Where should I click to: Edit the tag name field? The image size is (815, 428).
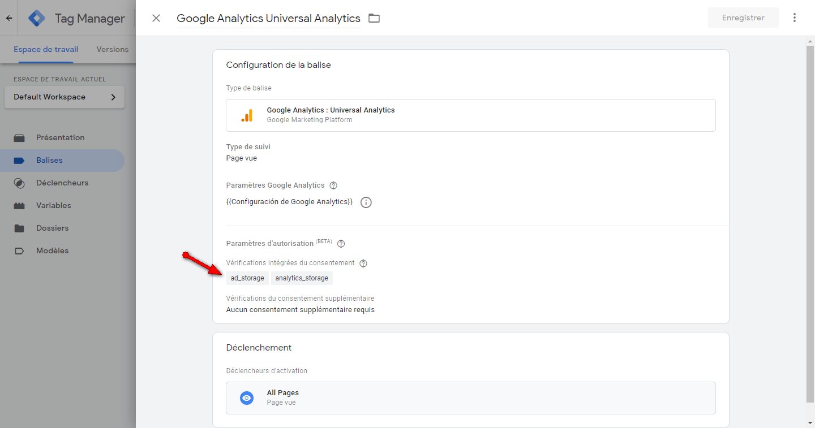268,18
